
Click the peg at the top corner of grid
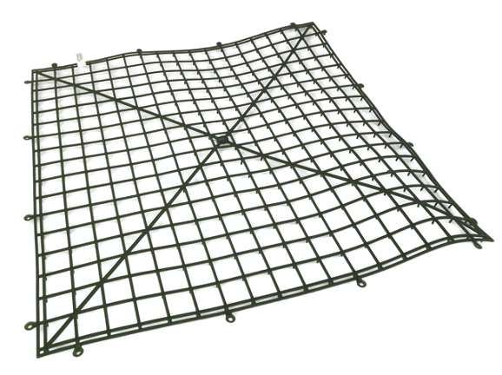pyautogui.click(x=293, y=24)
